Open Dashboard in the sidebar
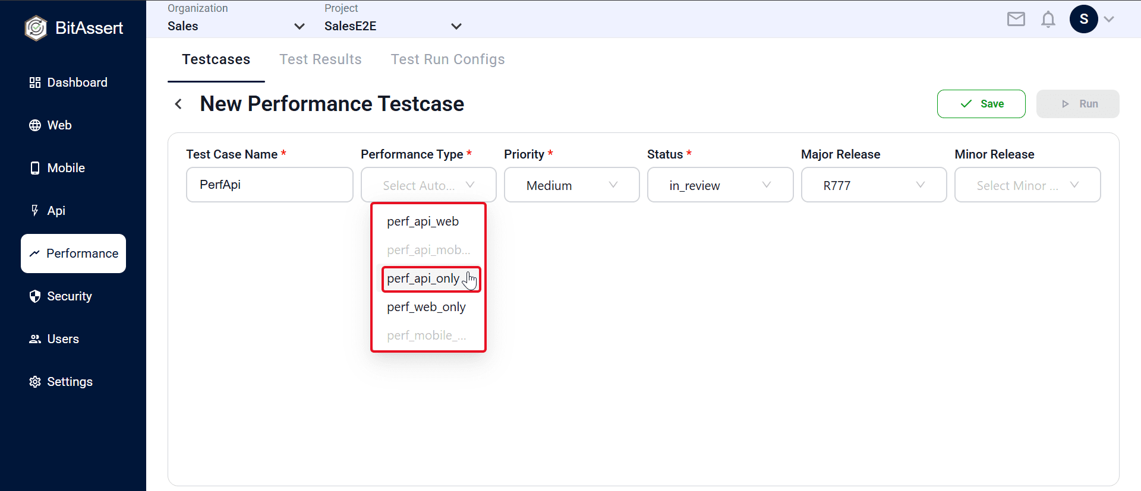The width and height of the screenshot is (1141, 491). [73, 83]
